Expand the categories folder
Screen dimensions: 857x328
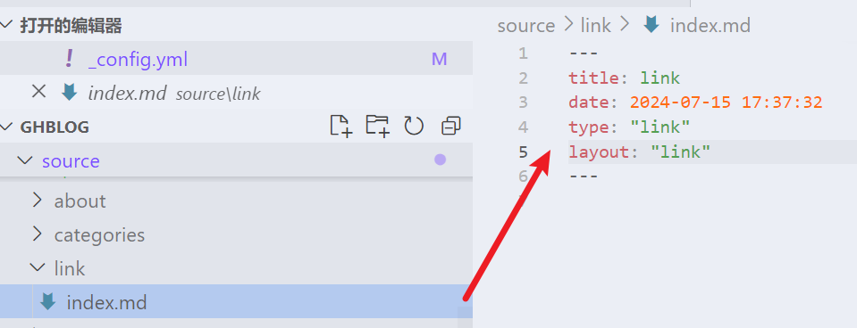click(x=37, y=234)
